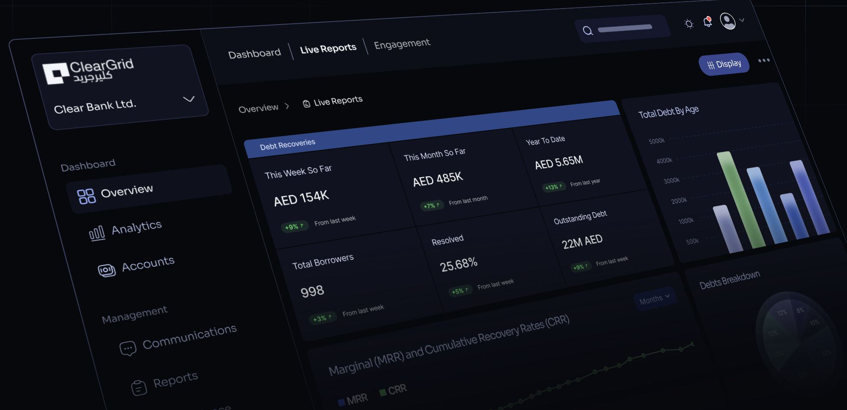Image resolution: width=847 pixels, height=410 pixels.
Task: Click the +5% badge under Resolved
Action: 460,291
